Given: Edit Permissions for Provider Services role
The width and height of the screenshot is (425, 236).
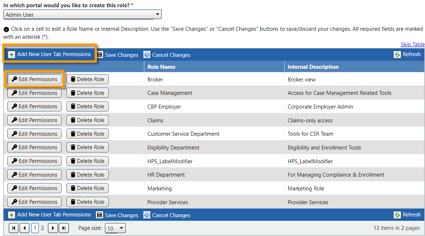Looking at the screenshot, I should (x=34, y=202).
